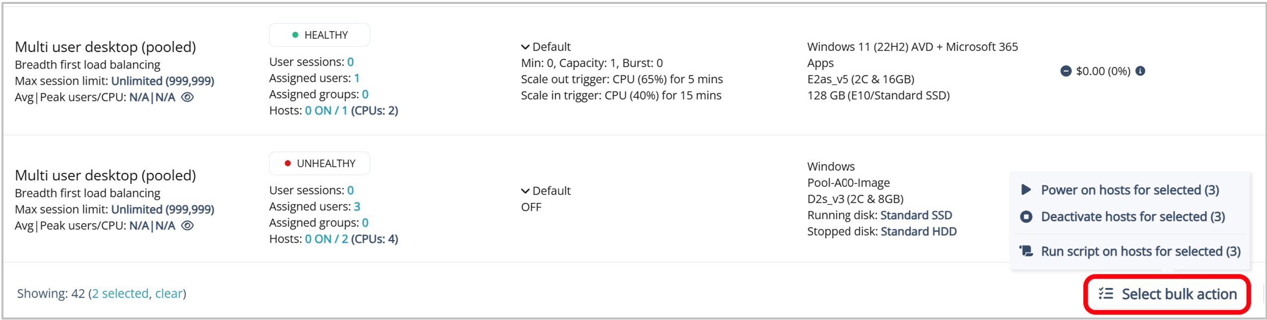This screenshot has height=320, width=1267.
Task: Click the script icon for Run script
Action: (x=1026, y=251)
